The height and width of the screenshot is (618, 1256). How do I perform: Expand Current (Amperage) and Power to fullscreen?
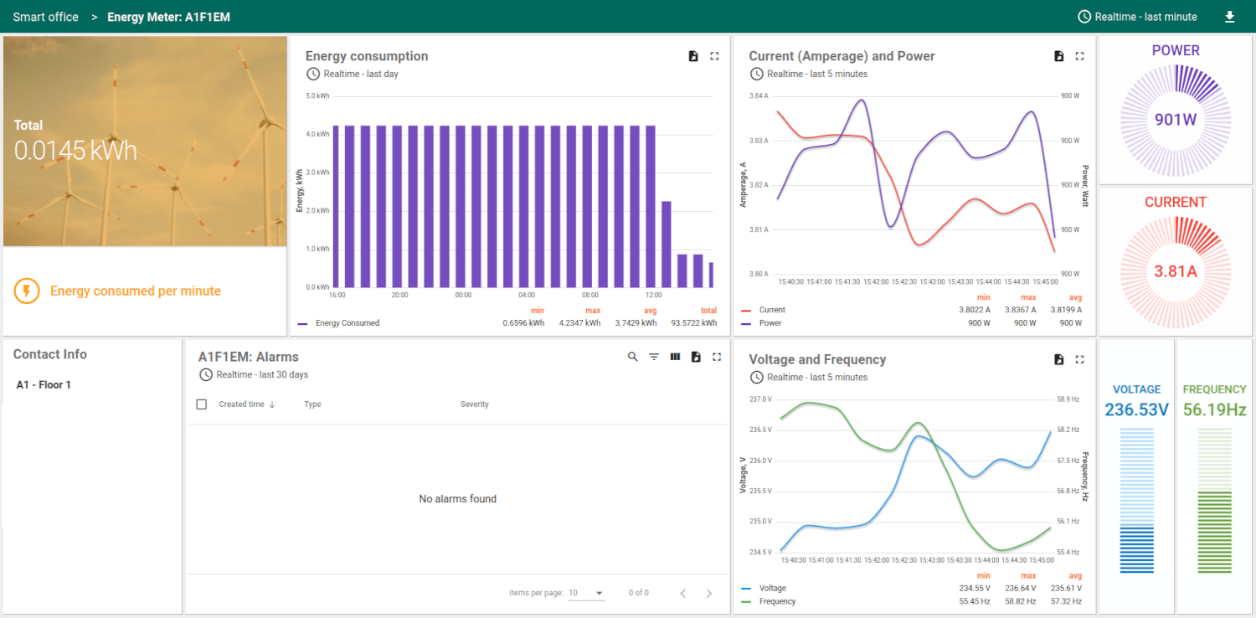coord(1079,56)
